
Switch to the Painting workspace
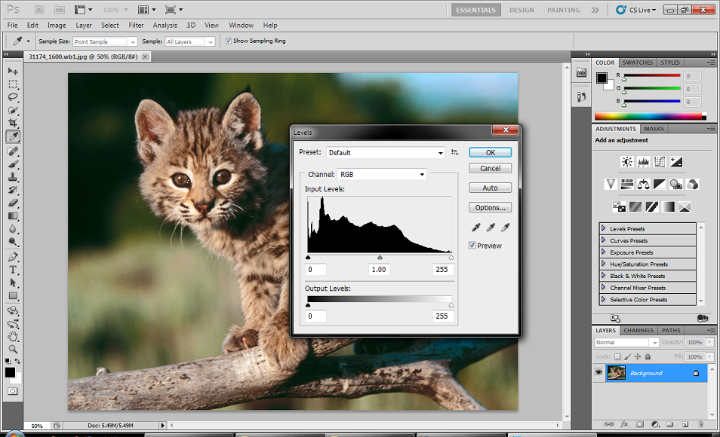[564, 10]
